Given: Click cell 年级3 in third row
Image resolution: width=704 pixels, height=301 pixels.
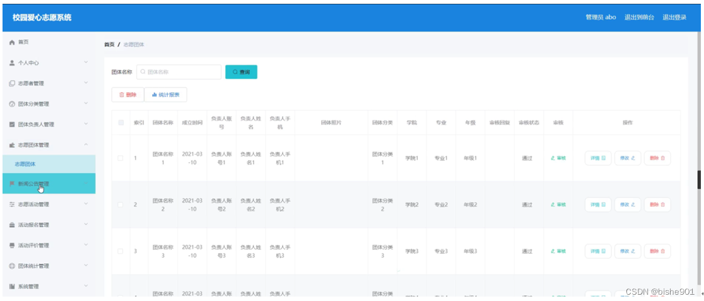Looking at the screenshot, I should pyautogui.click(x=470, y=251).
